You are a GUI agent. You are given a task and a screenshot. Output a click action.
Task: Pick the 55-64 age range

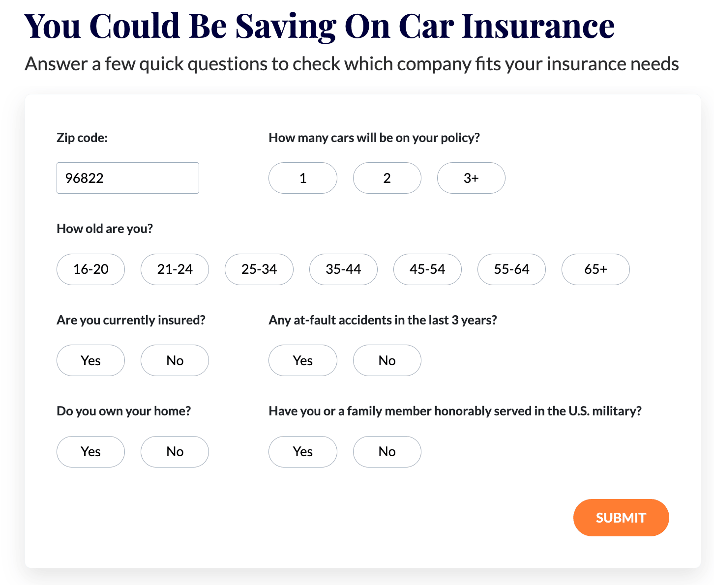point(511,269)
